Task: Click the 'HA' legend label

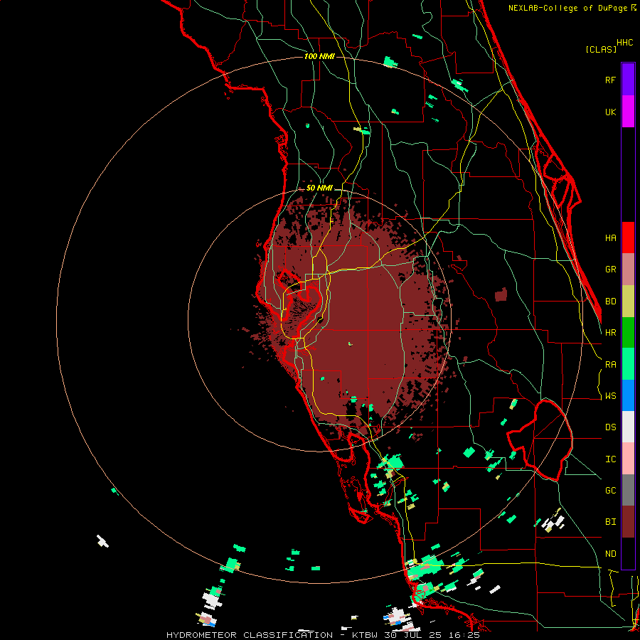Action: [x=610, y=238]
